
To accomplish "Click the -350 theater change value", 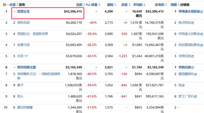I will point(124,34).
